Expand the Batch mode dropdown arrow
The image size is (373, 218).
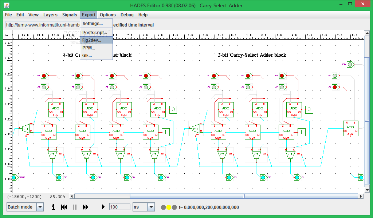click(x=40, y=207)
